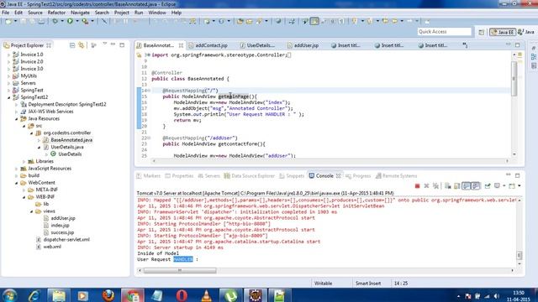Click the editor vertical scrollbar thumb

[x=514, y=79]
